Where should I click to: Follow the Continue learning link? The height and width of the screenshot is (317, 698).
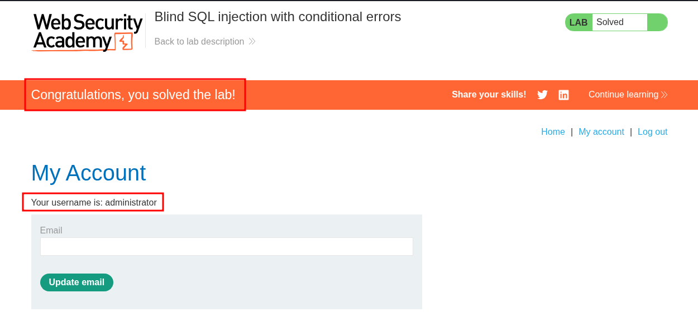[x=623, y=95]
